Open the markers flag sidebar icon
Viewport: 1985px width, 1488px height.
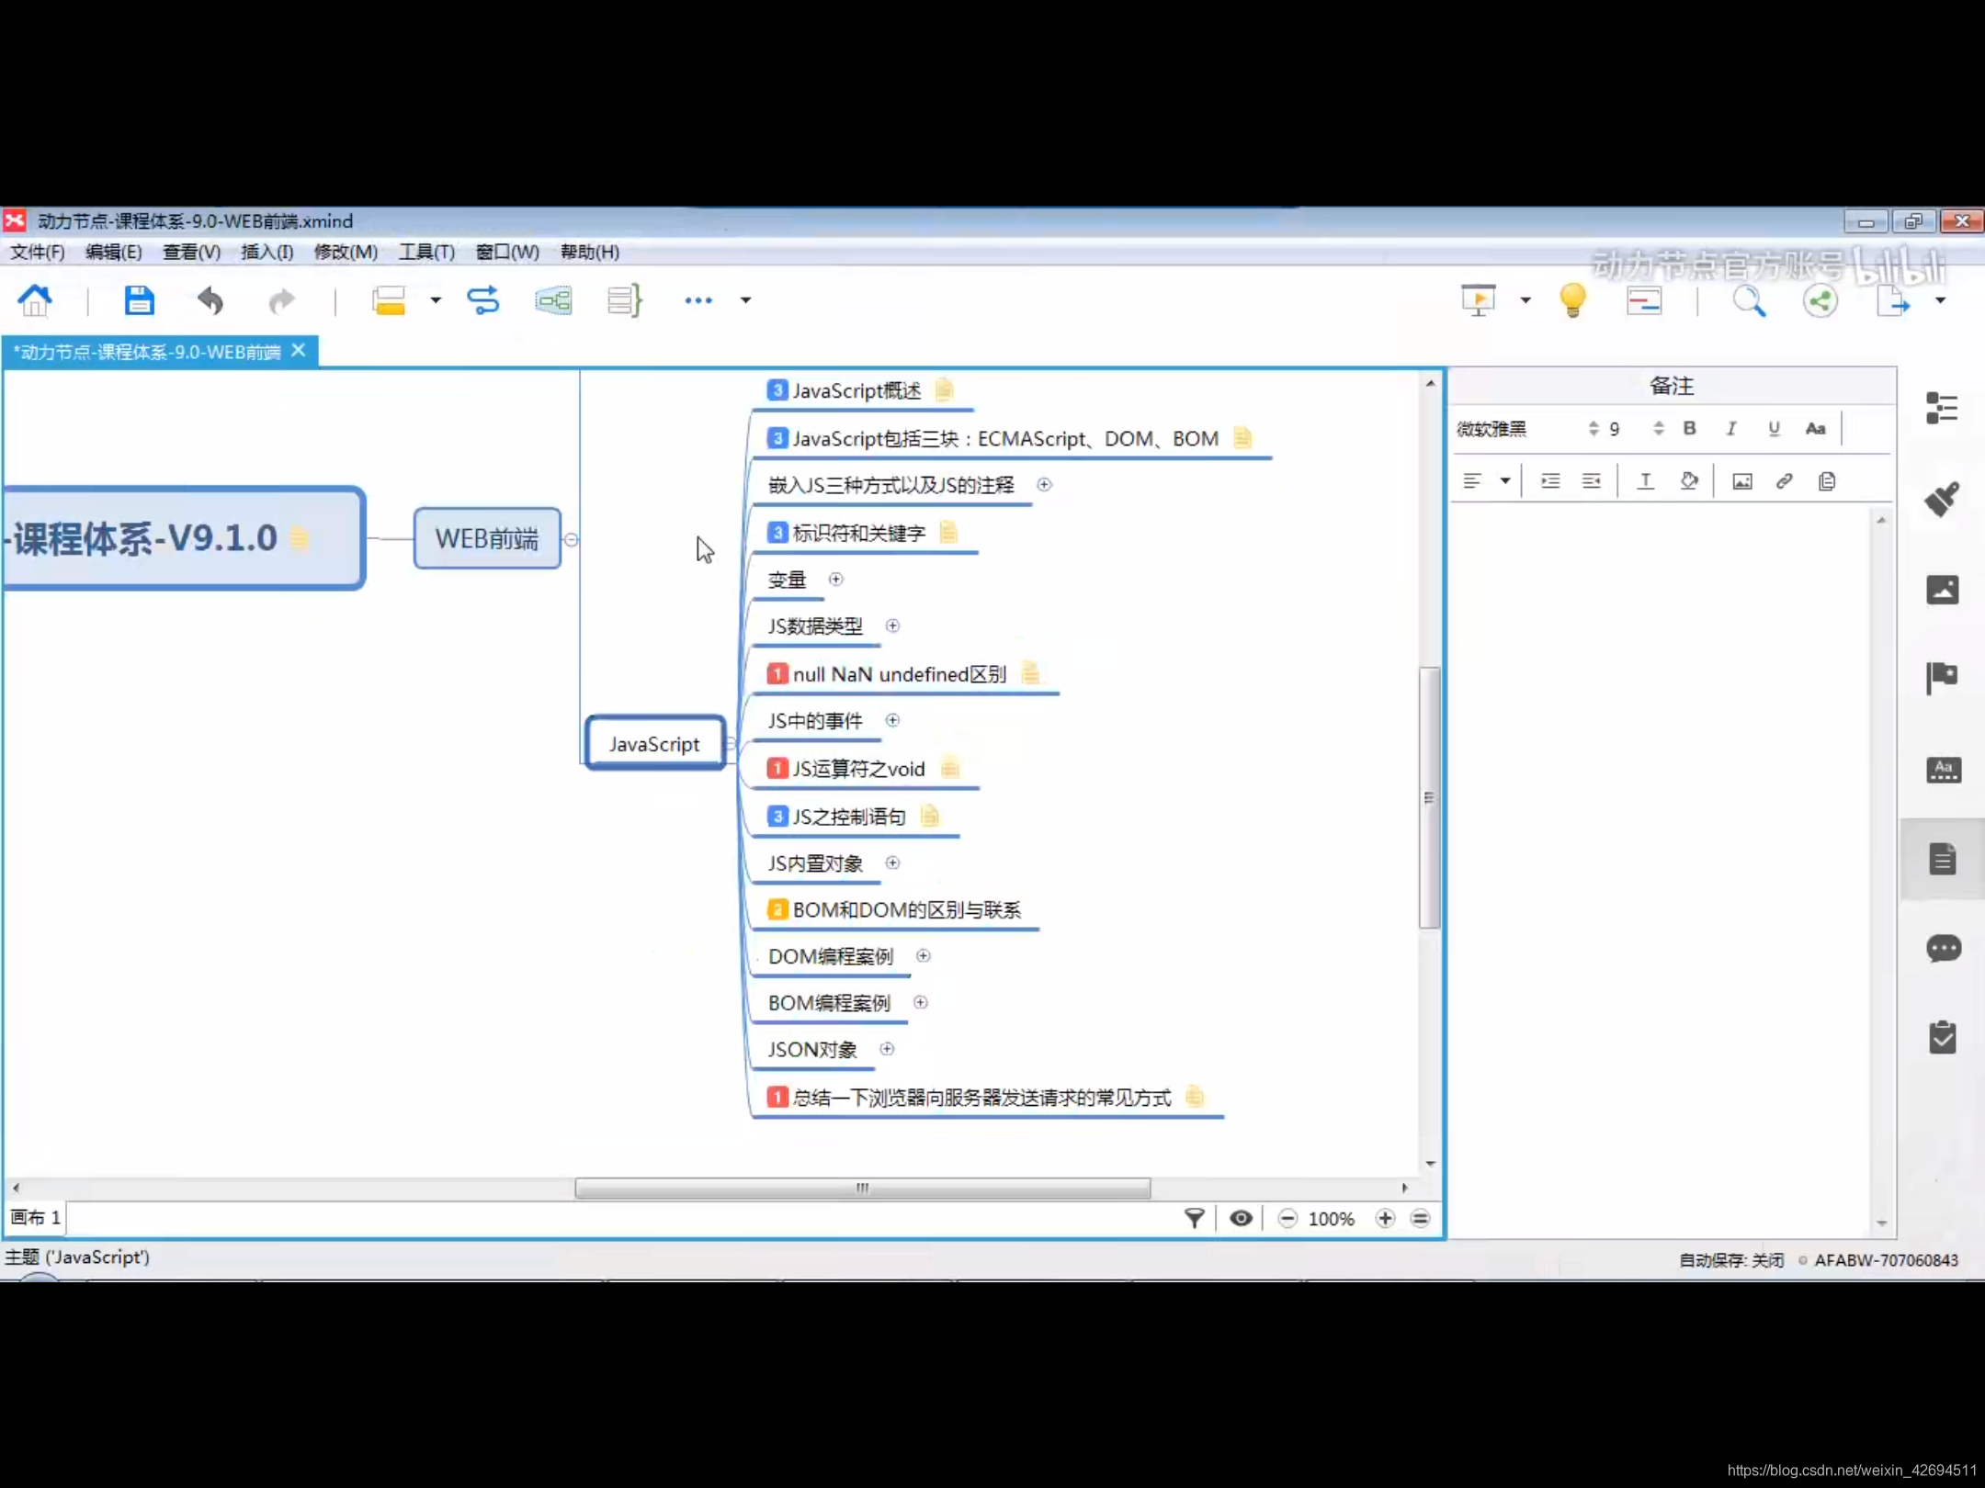pos(1942,678)
